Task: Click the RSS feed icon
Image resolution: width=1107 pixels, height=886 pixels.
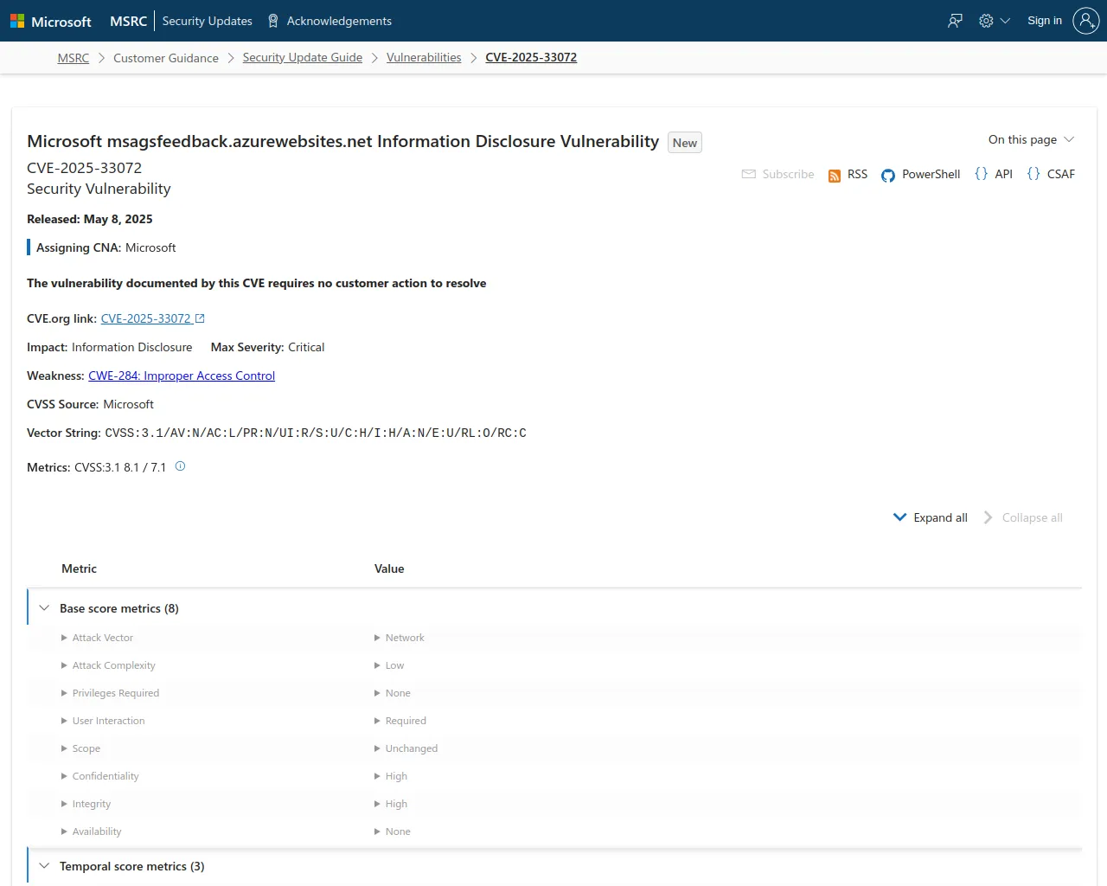Action: coord(835,176)
